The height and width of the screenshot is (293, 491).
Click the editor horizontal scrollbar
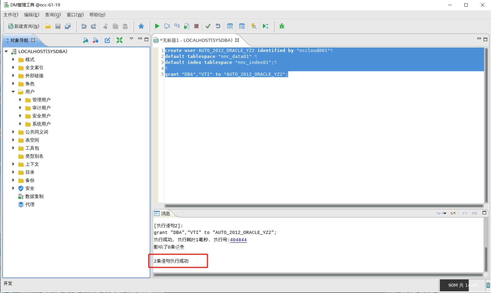point(324,206)
